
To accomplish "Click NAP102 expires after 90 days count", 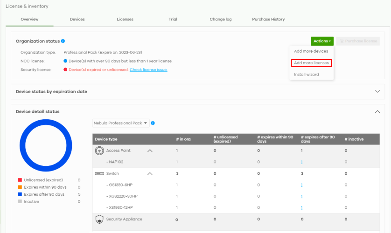I will point(301,162).
